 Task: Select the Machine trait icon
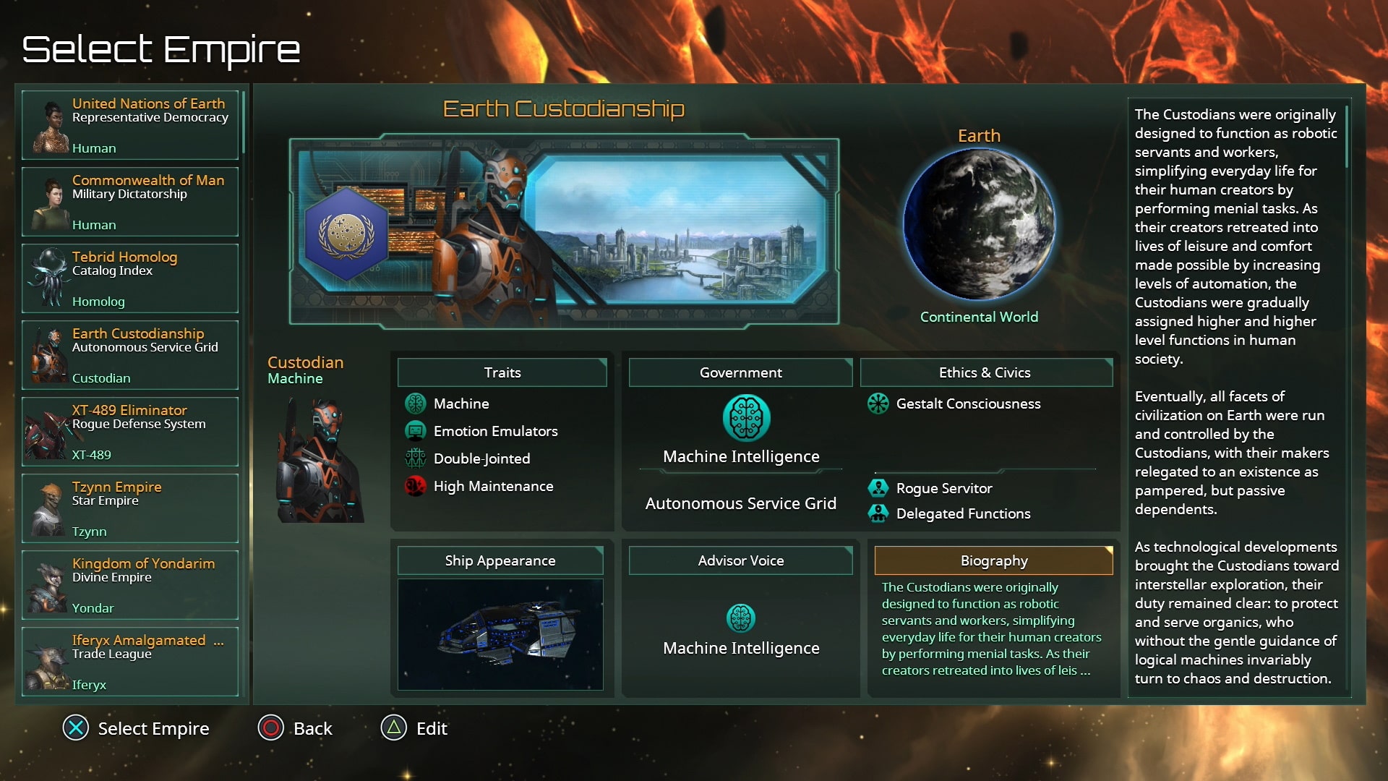click(x=416, y=402)
